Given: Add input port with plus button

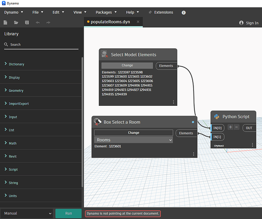Looking at the screenshot, I should (x=230, y=127).
